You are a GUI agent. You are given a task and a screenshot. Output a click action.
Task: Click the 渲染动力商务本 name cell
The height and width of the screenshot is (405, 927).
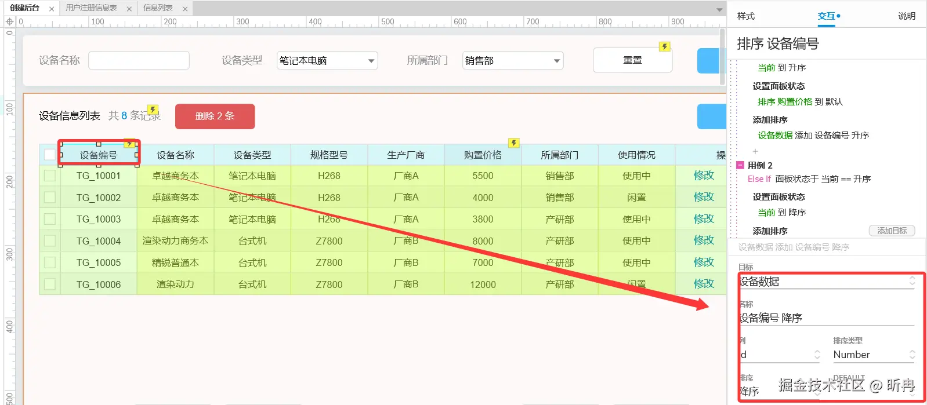[175, 240]
